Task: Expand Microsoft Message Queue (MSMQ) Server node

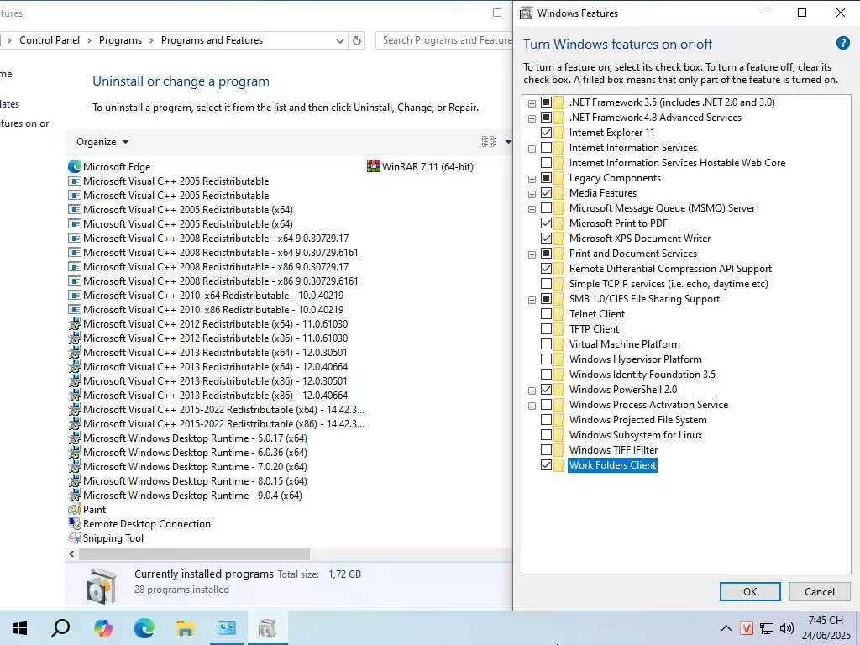Action: point(532,209)
